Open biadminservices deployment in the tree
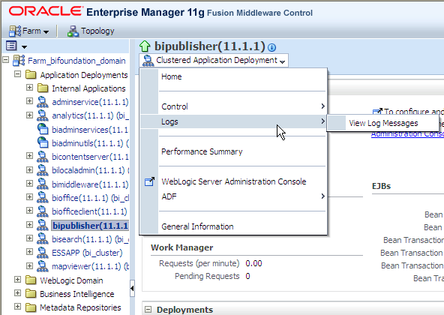 click(x=90, y=130)
